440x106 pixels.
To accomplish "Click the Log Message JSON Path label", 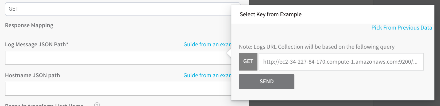I will tap(37, 44).
